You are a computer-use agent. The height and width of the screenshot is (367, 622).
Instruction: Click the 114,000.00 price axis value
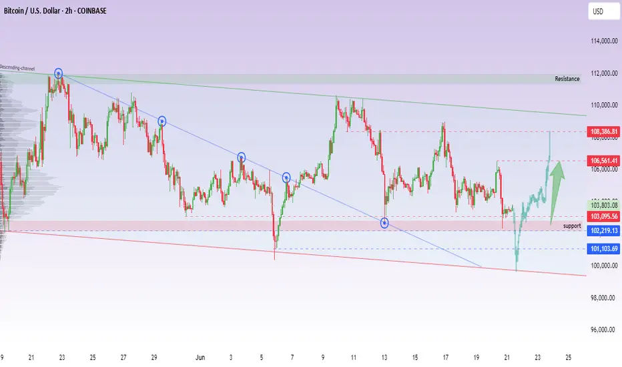point(604,41)
